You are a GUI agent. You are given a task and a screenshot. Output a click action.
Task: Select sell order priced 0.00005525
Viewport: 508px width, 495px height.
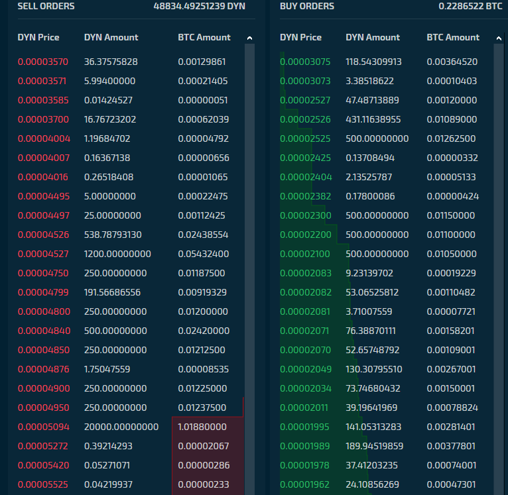[131, 484]
